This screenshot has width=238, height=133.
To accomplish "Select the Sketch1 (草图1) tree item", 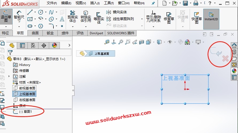I will tap(22, 111).
